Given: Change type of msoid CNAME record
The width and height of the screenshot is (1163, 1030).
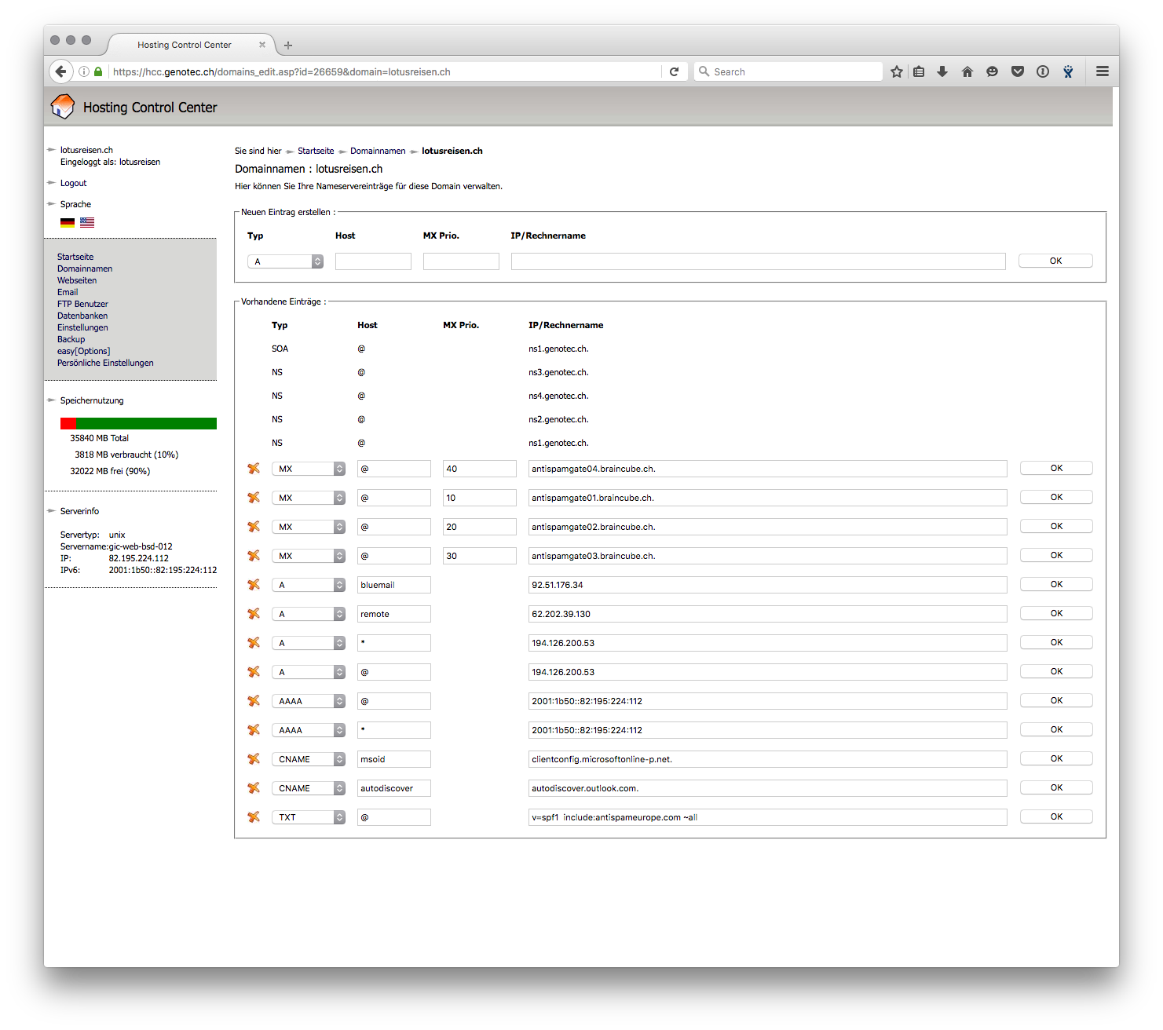Looking at the screenshot, I should [309, 759].
